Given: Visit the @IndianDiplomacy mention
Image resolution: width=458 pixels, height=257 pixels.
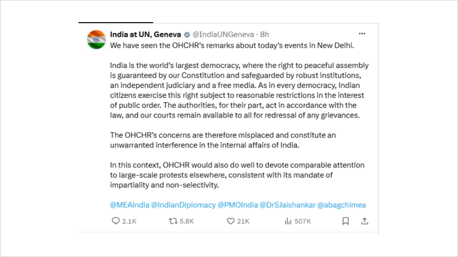Looking at the screenshot, I should [x=184, y=205].
